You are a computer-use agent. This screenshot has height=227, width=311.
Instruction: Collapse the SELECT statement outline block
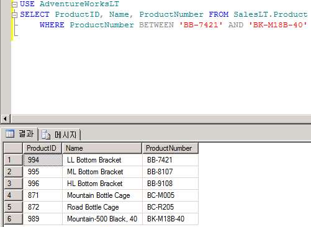click(x=14, y=15)
